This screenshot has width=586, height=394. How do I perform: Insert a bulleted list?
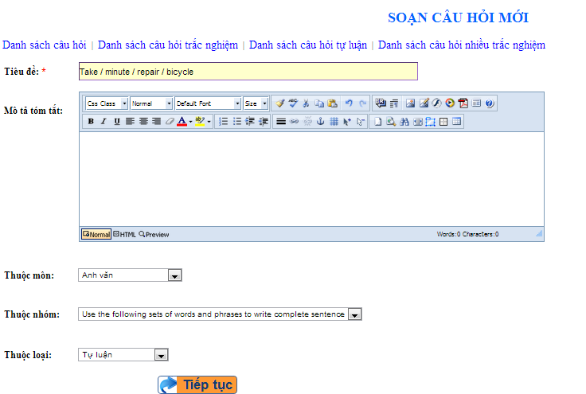click(x=237, y=121)
